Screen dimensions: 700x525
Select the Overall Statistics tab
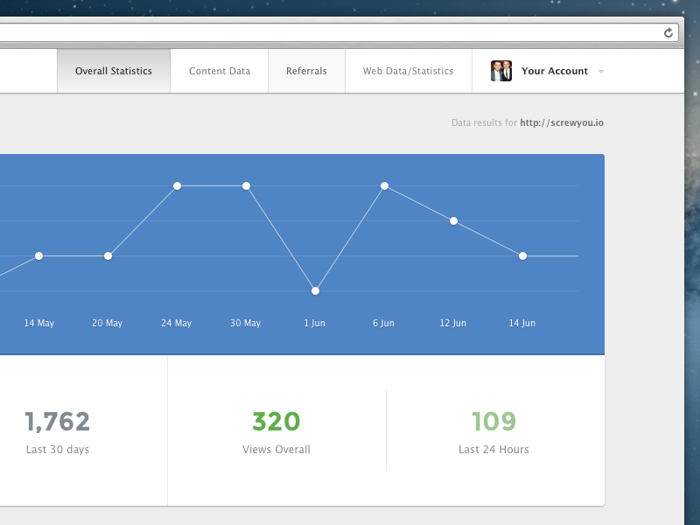click(x=112, y=71)
